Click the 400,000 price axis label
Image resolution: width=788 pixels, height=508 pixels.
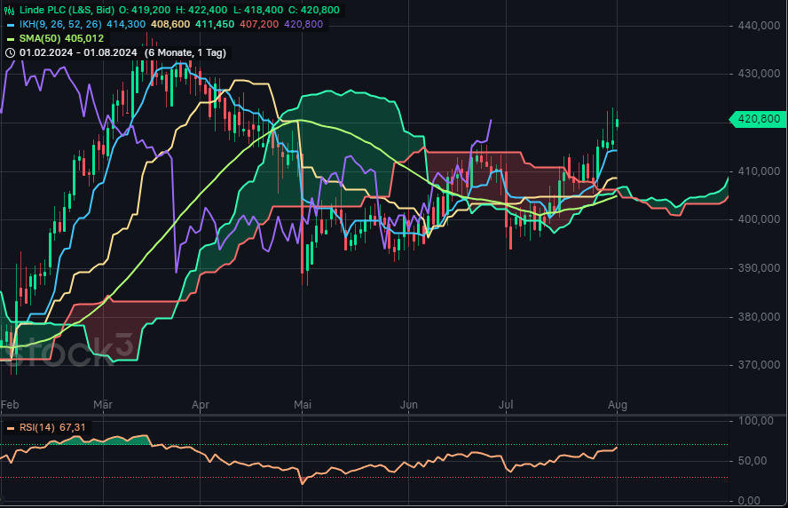759,219
